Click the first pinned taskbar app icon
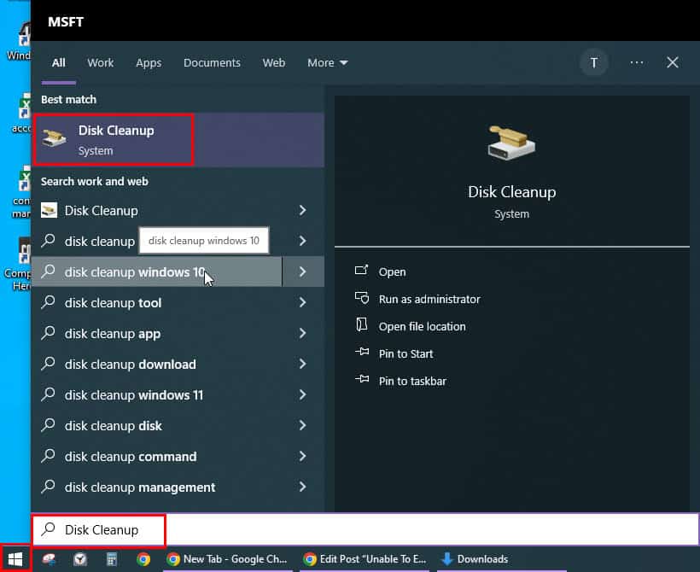 (x=50, y=559)
